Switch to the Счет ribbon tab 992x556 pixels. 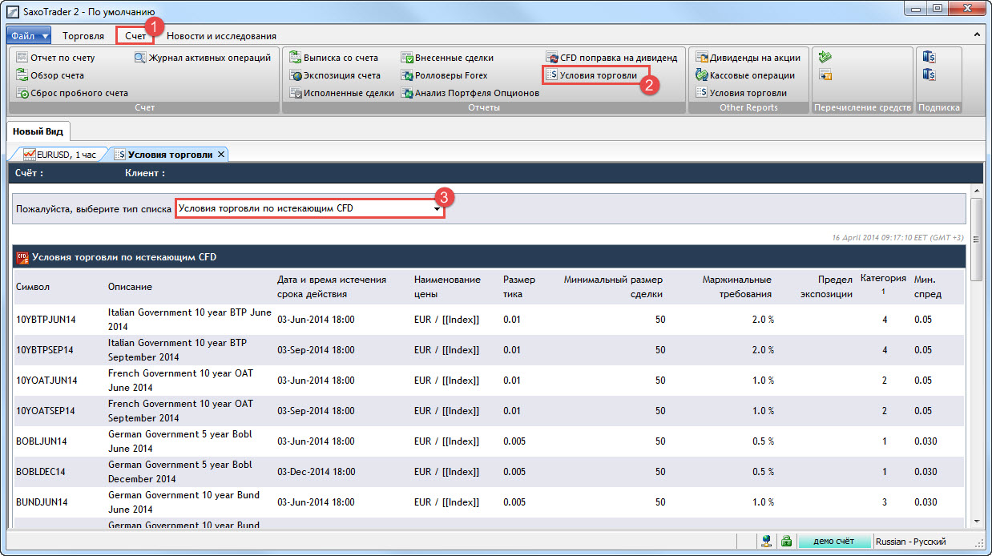coord(135,35)
